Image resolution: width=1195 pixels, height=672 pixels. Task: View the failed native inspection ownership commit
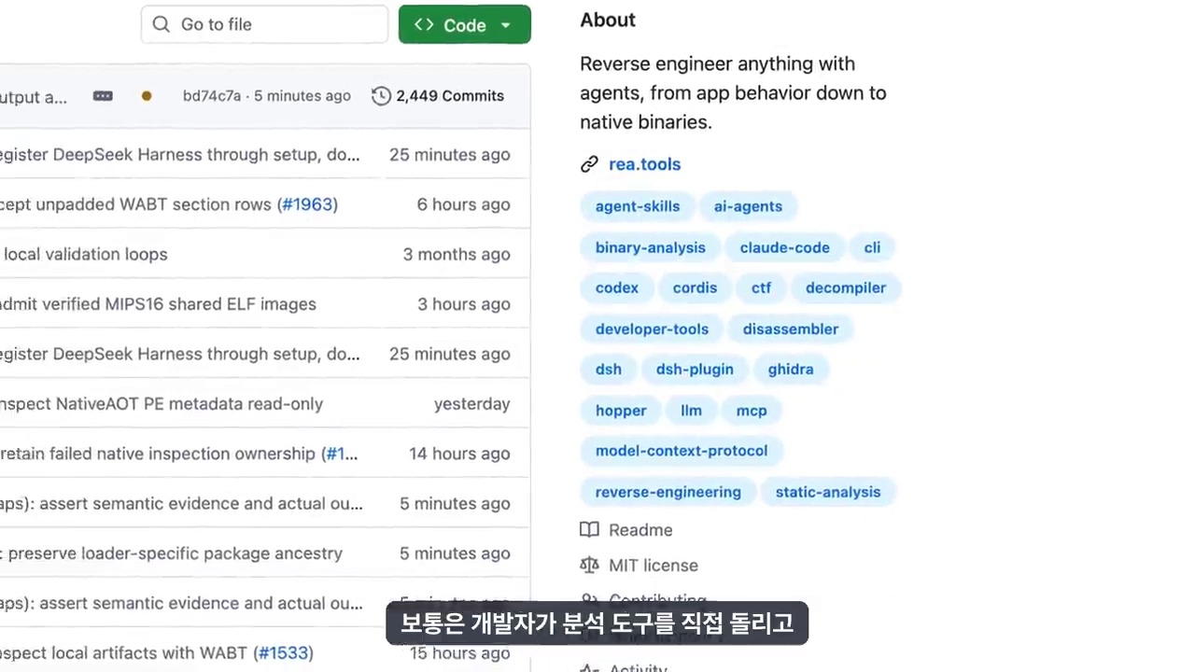coord(158,454)
